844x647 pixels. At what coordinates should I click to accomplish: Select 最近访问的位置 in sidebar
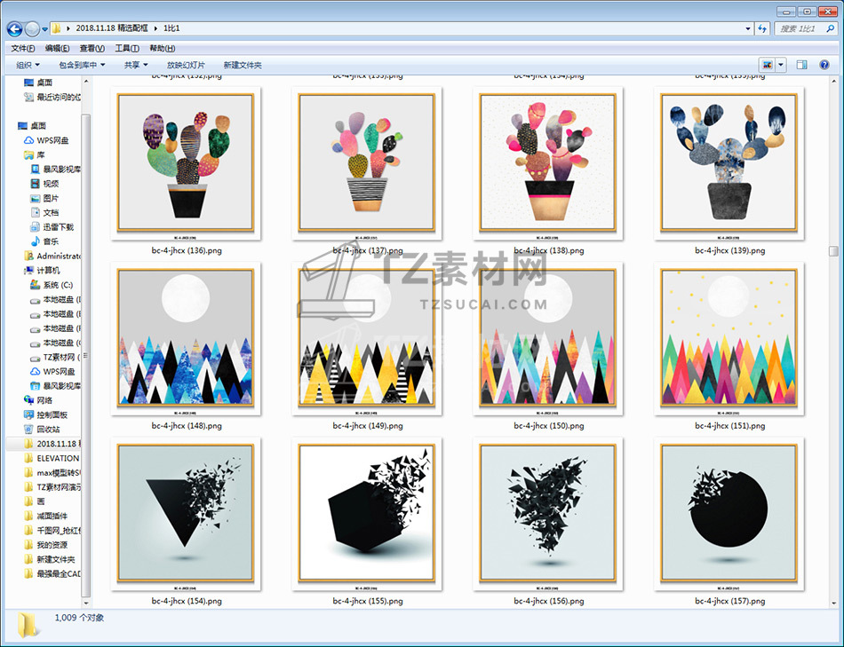click(52, 97)
